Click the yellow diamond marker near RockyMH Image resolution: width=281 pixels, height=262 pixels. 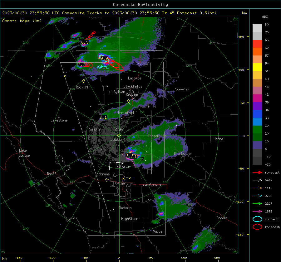pyautogui.click(x=83, y=81)
